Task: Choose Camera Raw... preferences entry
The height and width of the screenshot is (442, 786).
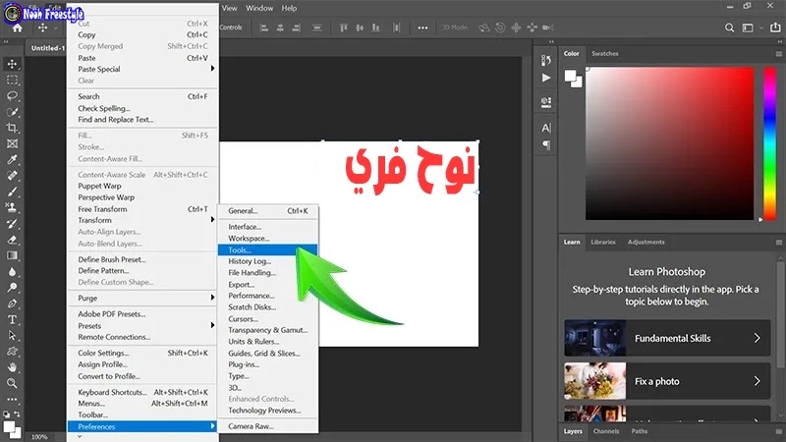Action: click(x=267, y=426)
